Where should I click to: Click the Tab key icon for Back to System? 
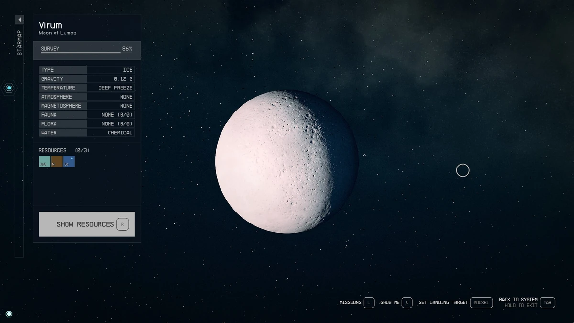tap(547, 302)
